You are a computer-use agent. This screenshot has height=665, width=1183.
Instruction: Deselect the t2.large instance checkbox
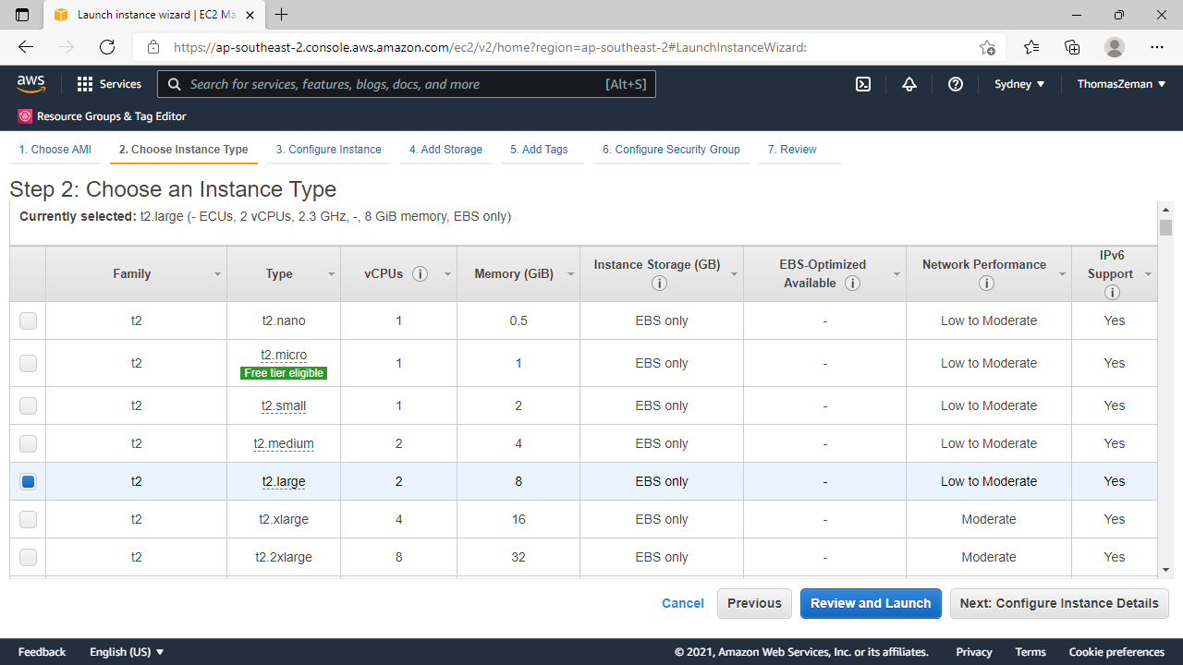(28, 481)
